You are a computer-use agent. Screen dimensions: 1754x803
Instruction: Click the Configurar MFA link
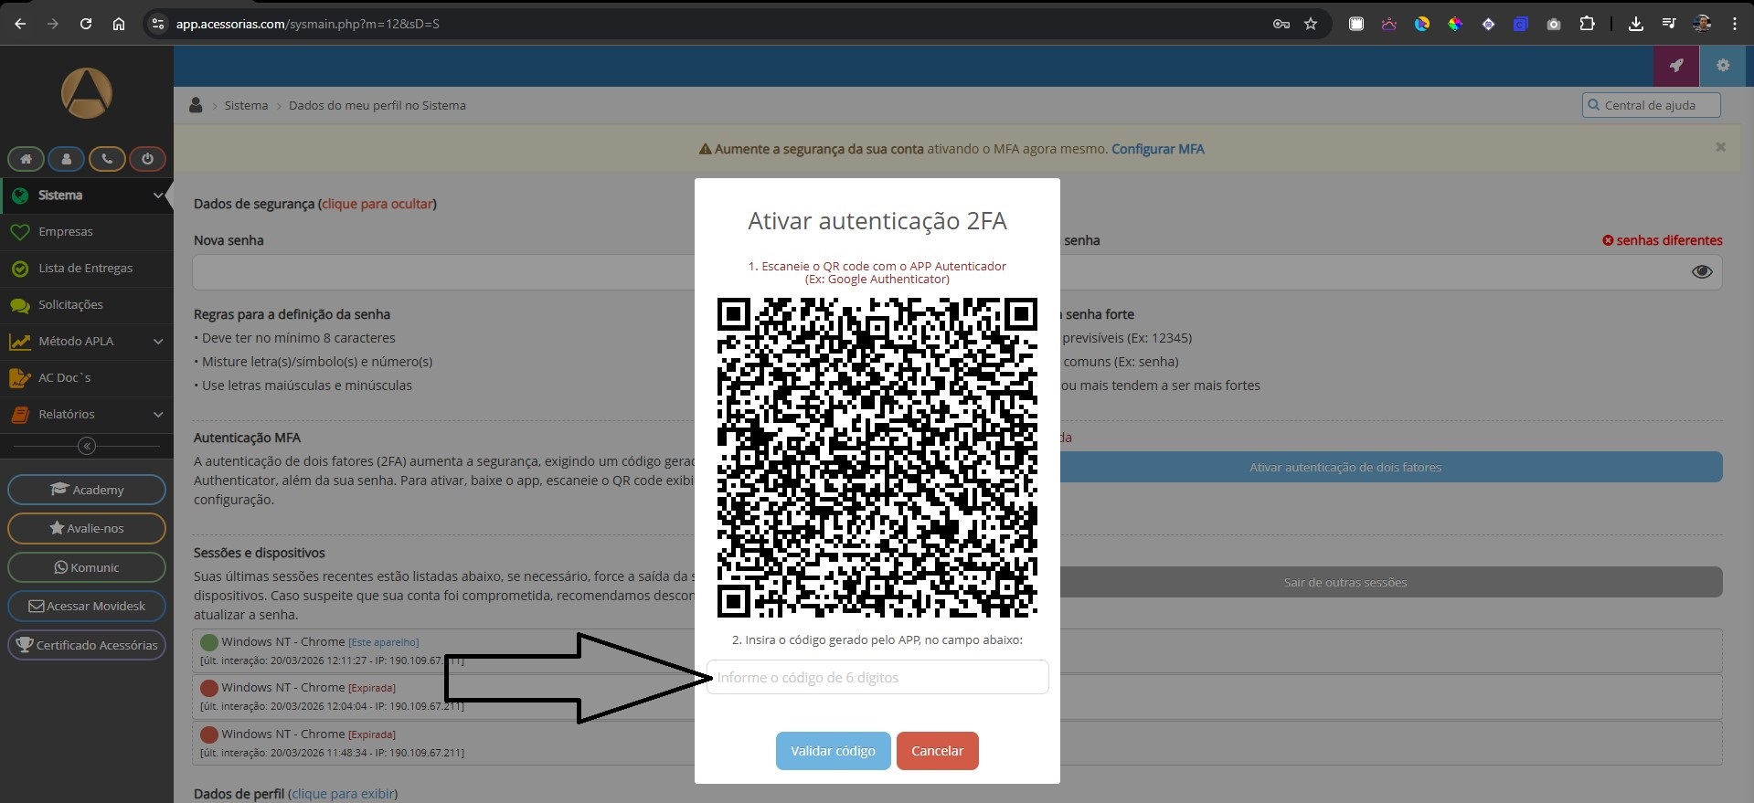1157,149
